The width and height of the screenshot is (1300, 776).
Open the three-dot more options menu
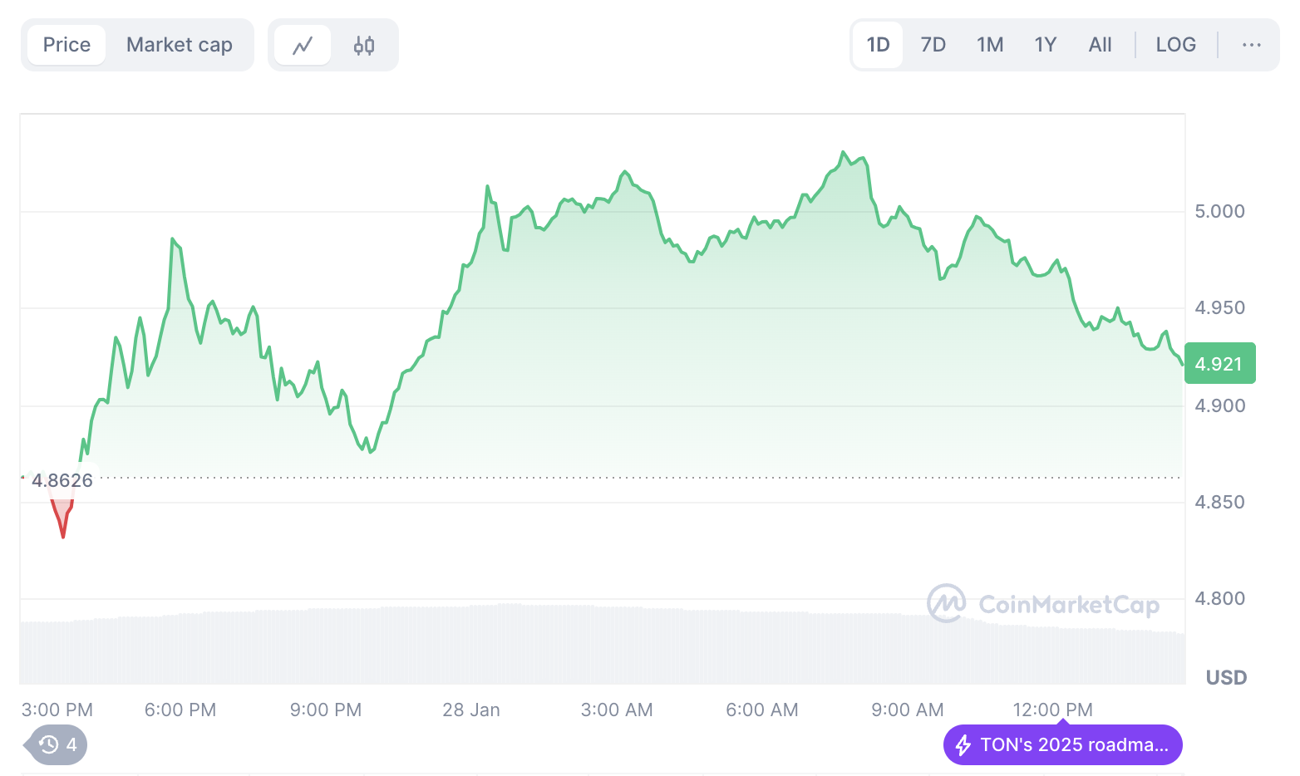click(1251, 45)
